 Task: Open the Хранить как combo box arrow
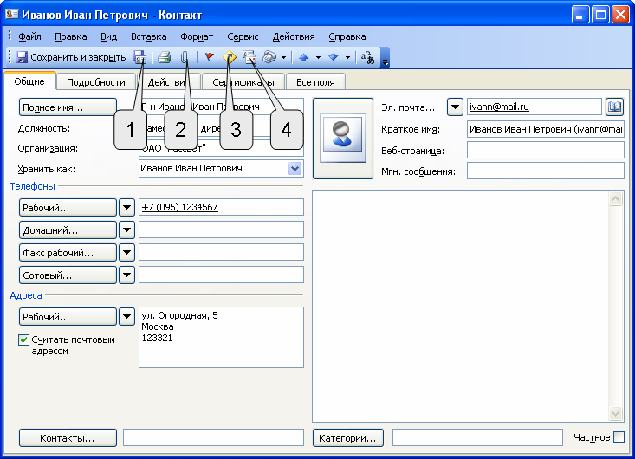coord(295,168)
